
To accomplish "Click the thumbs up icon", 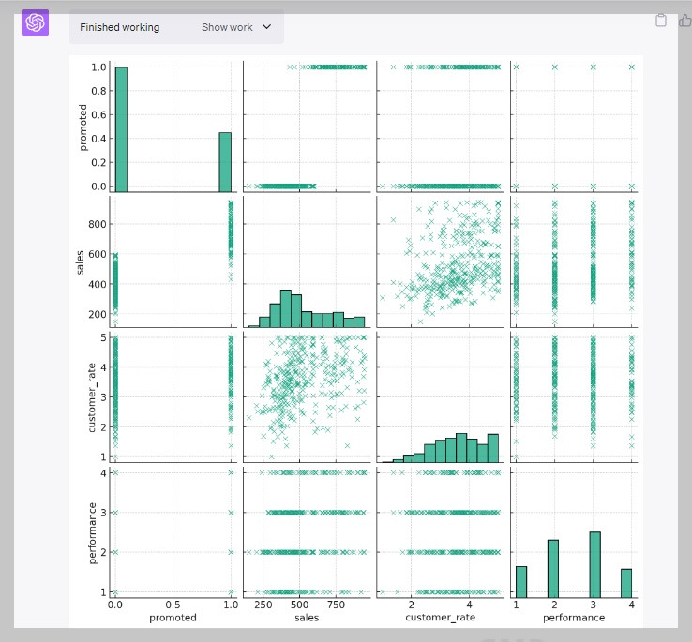I will [684, 21].
